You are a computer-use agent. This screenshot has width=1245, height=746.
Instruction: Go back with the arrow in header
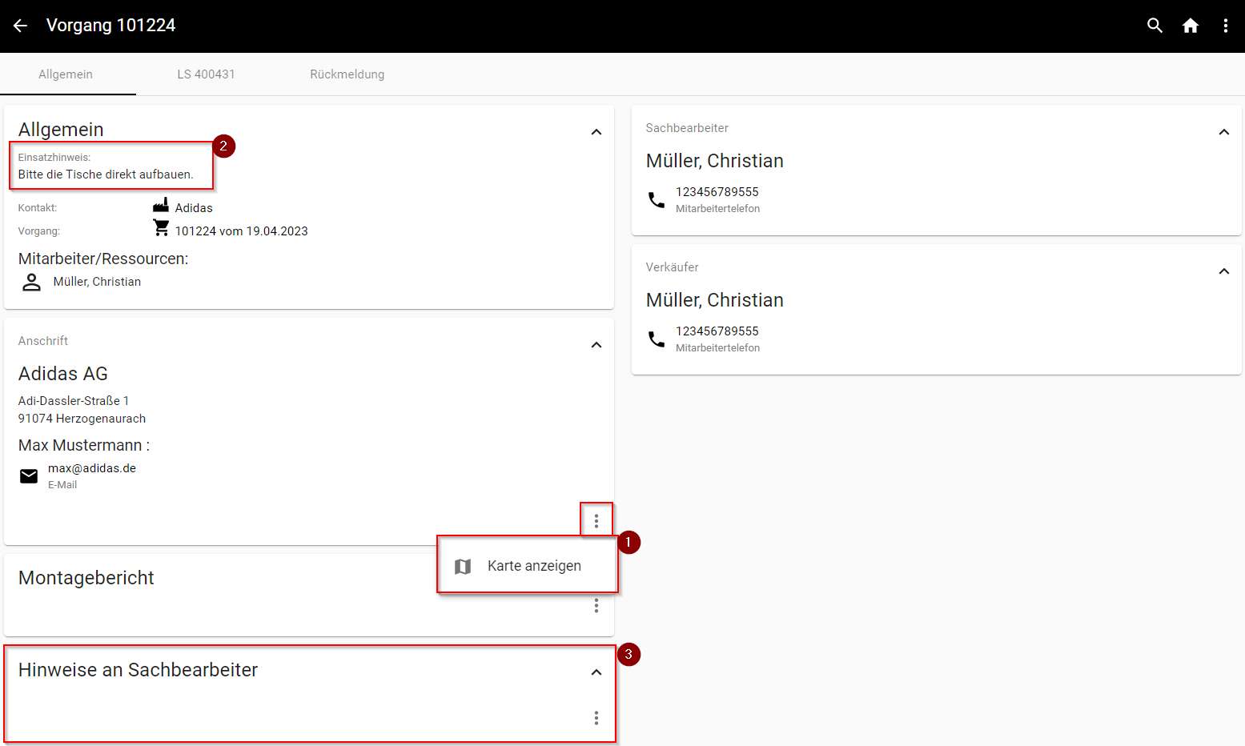coord(20,26)
